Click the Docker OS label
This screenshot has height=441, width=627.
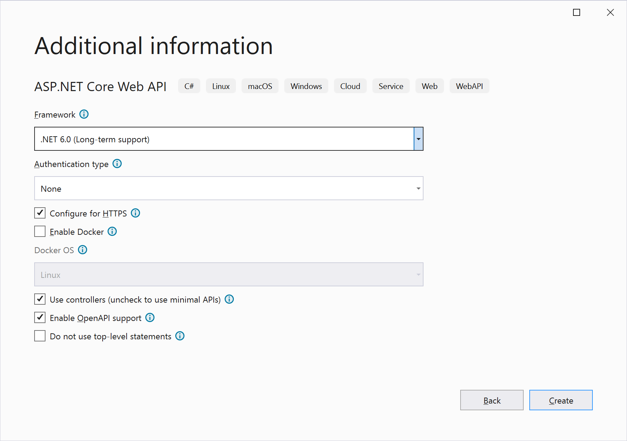pos(54,250)
